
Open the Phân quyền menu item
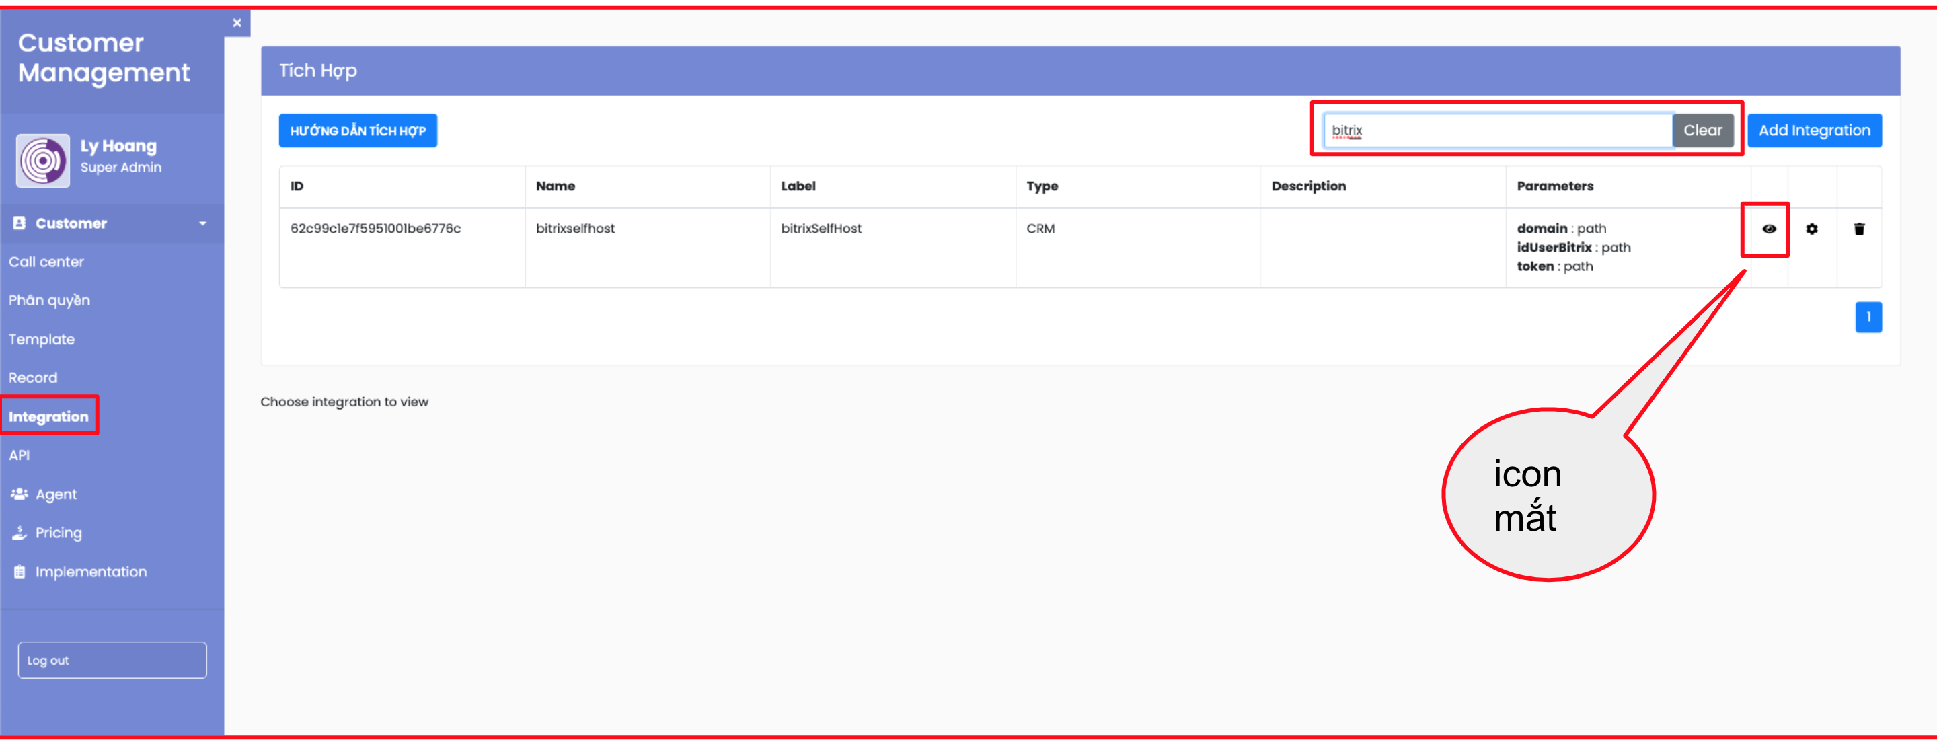tap(50, 300)
